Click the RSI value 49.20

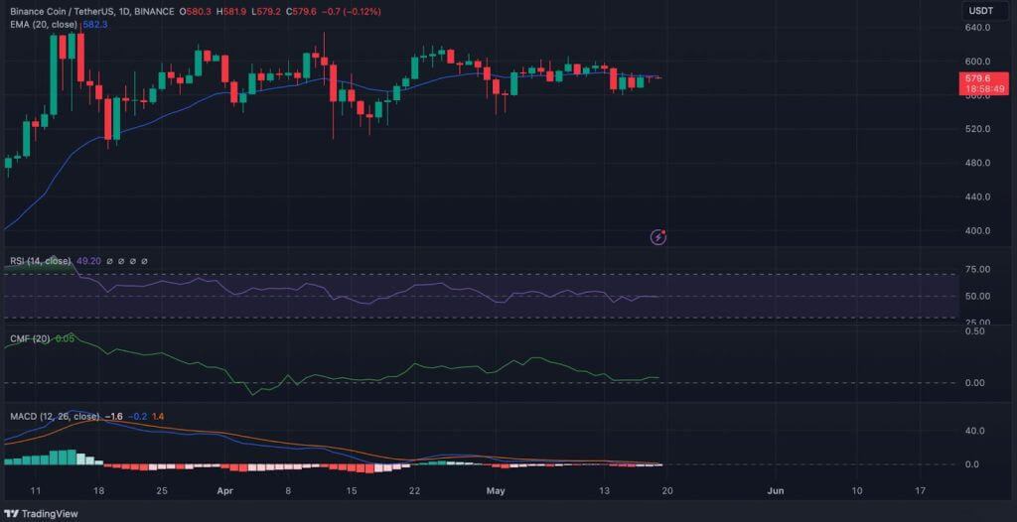click(88, 261)
